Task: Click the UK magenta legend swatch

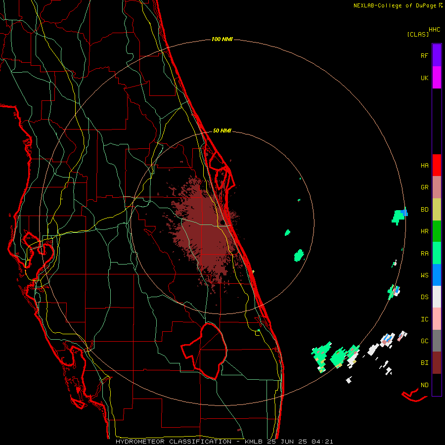Action: point(437,78)
